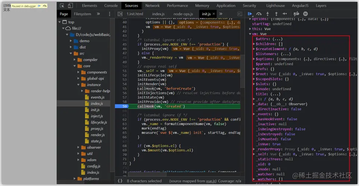Viewport: 359px width, 186px height.
Task: Expand the vdom folder
Action: coord(78,160)
